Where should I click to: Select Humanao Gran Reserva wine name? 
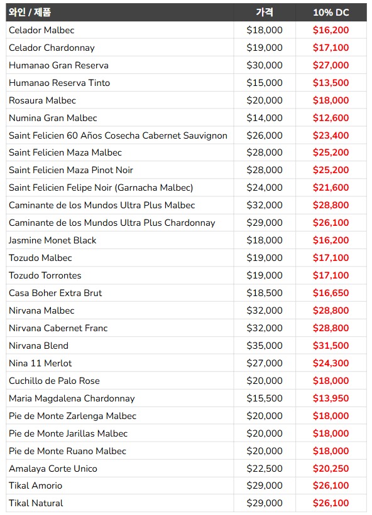(x=58, y=65)
